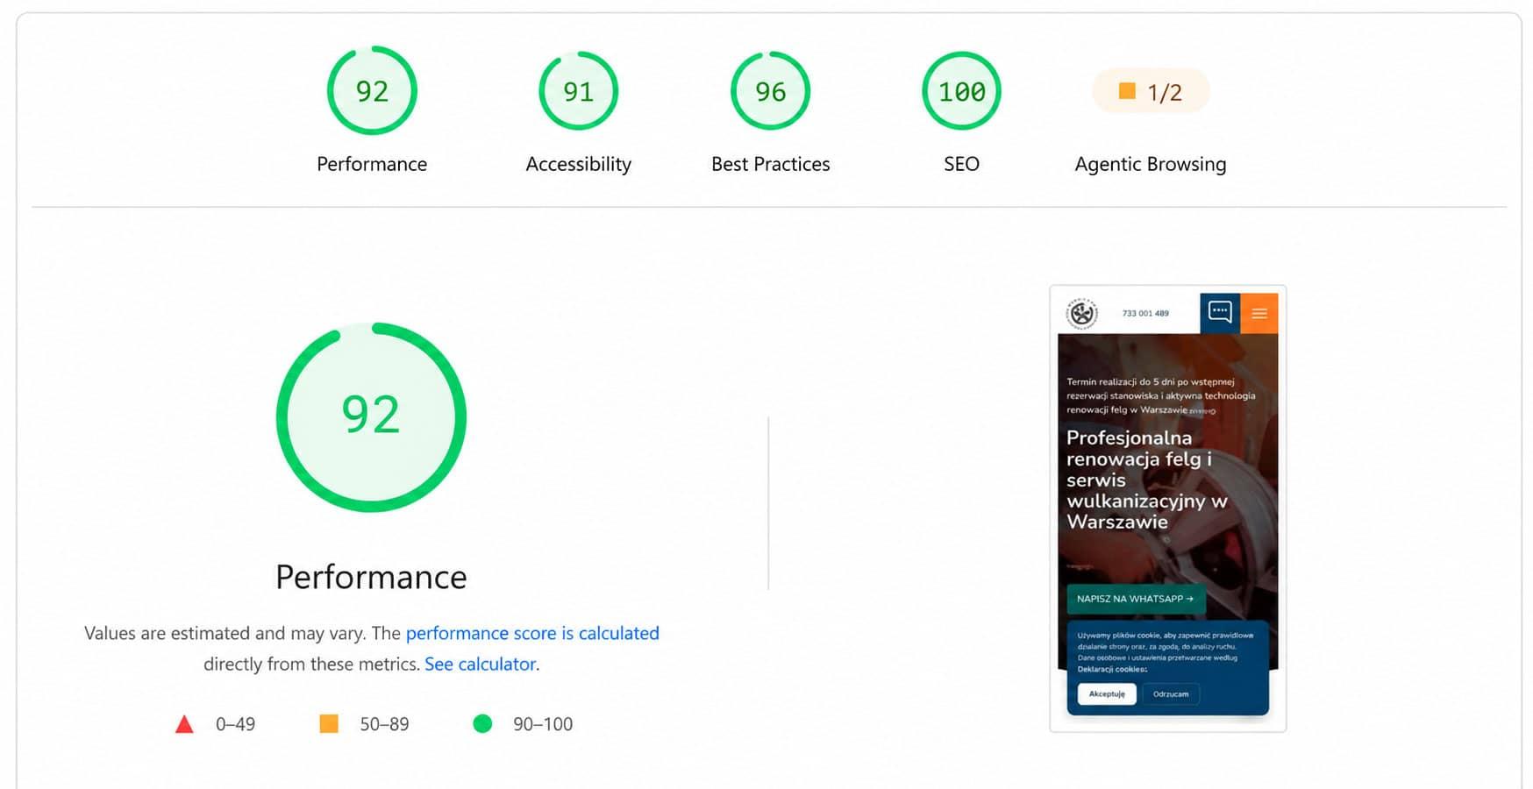Select the 'Best Practices' category label
The height and width of the screenshot is (789, 1533).
770,164
